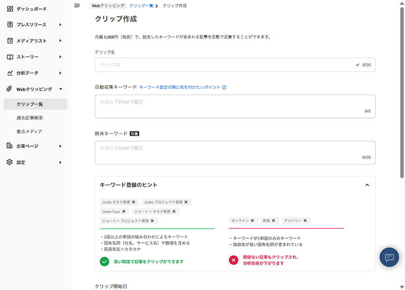
Task: Open キーワード設定の際に気を付けたいポイント link
Action: (180, 87)
